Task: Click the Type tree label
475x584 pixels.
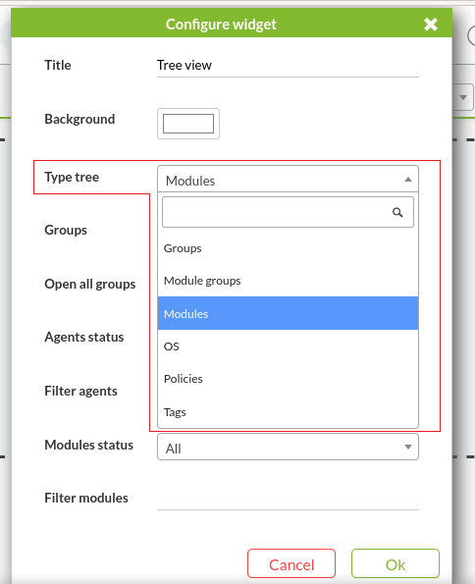Action: (x=72, y=177)
